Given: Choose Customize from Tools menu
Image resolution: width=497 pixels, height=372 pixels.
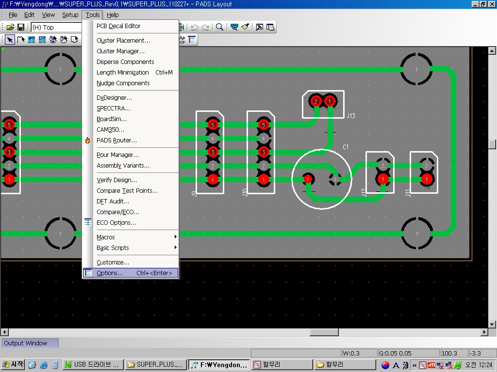Looking at the screenshot, I should 131,262.
